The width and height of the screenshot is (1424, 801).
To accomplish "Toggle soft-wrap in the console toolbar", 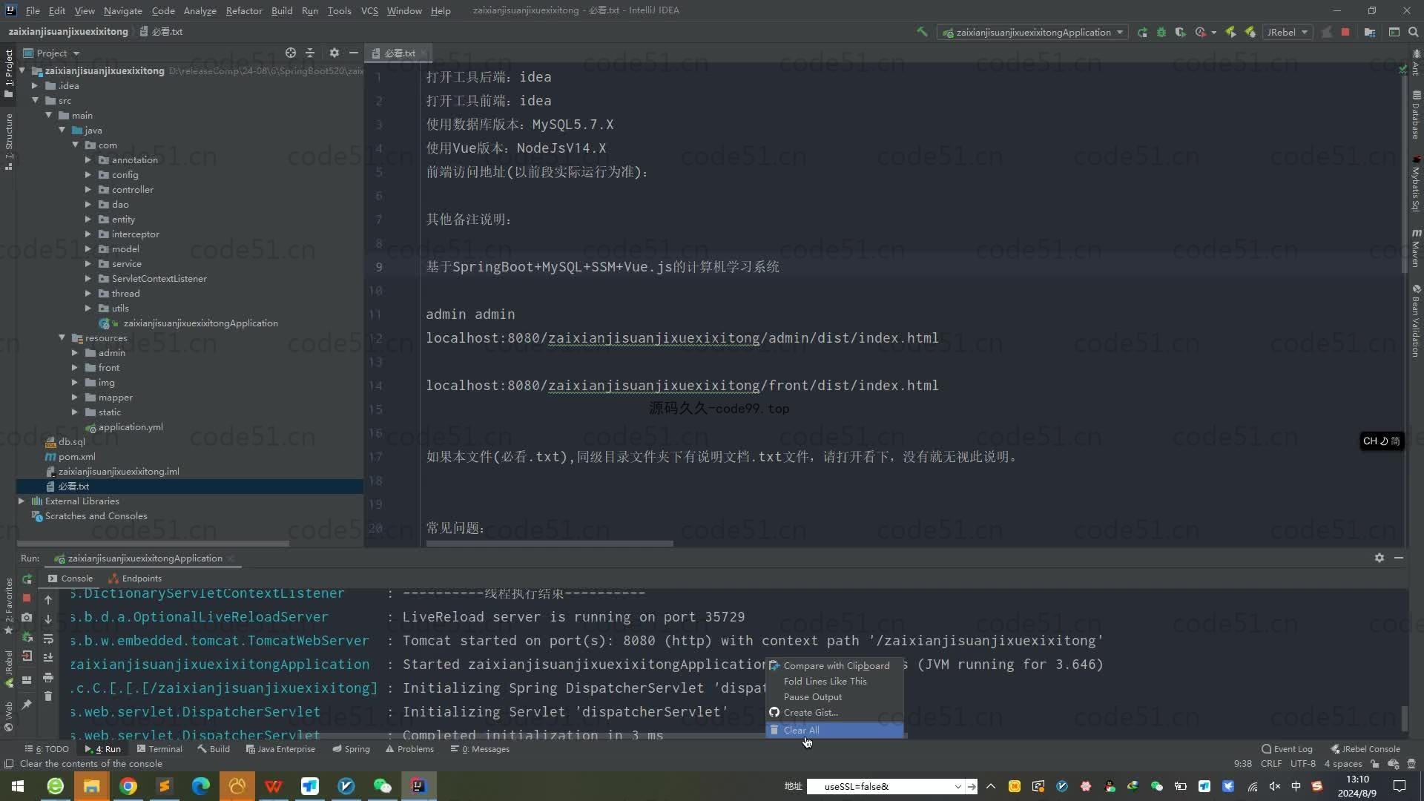I will pyautogui.click(x=48, y=639).
